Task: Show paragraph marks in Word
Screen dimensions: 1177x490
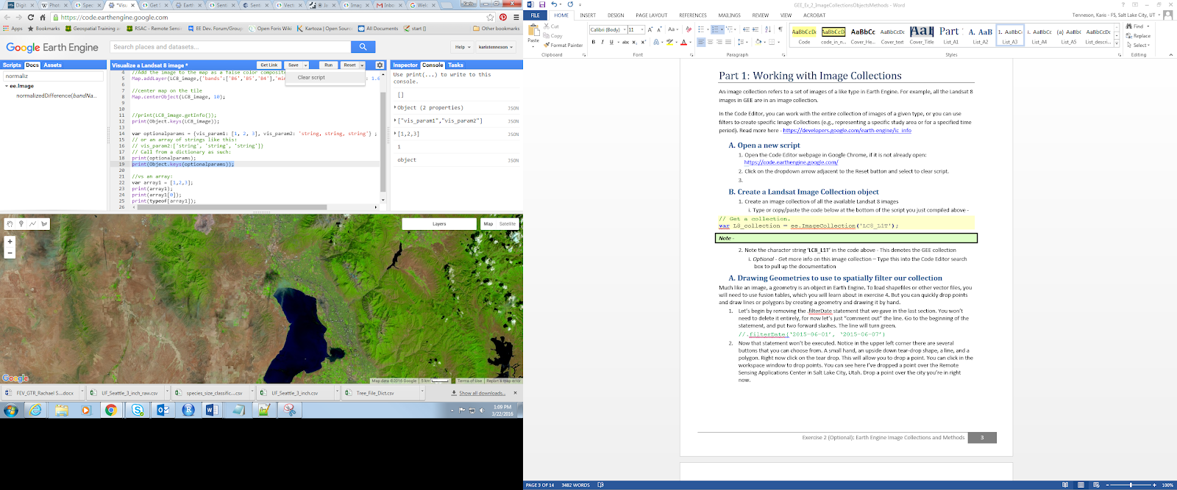Action: pos(780,29)
